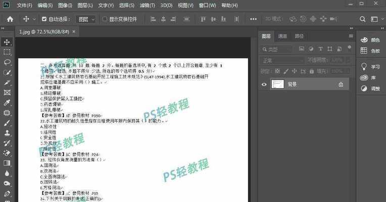This screenshot has width=386, height=202.
Task: Select the Quick Selection tool
Action: click(7, 72)
